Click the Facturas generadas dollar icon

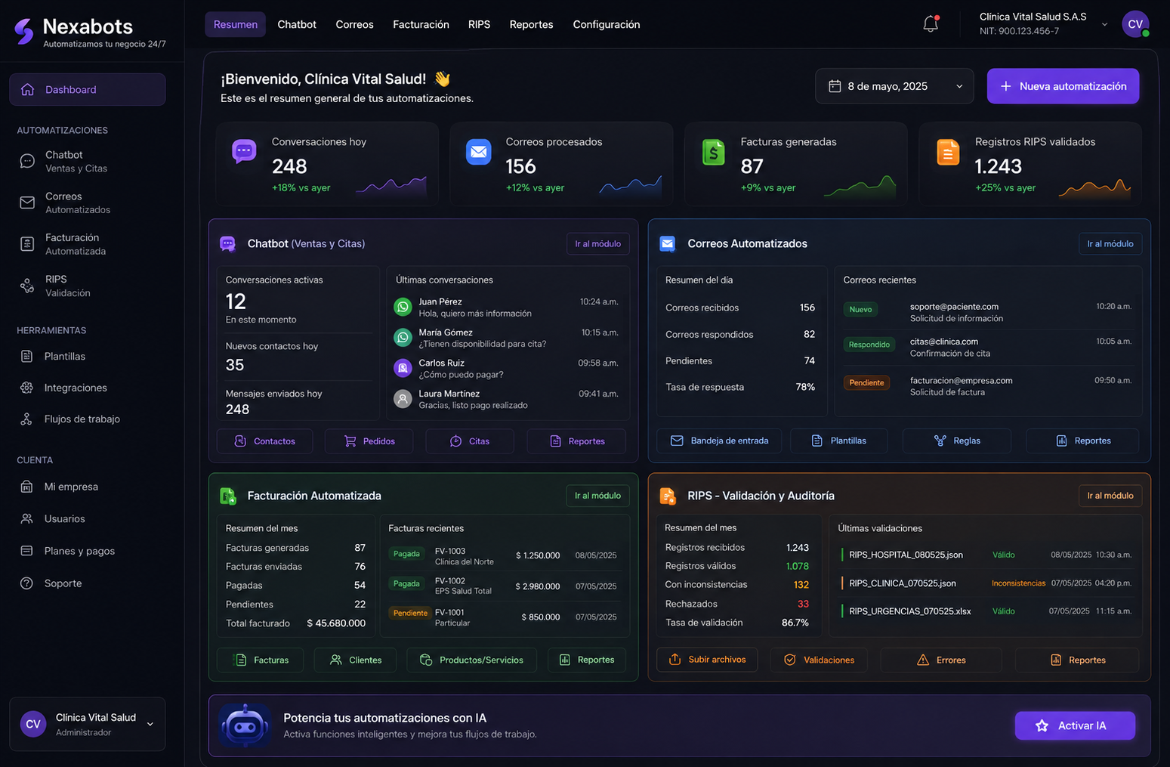coord(714,152)
